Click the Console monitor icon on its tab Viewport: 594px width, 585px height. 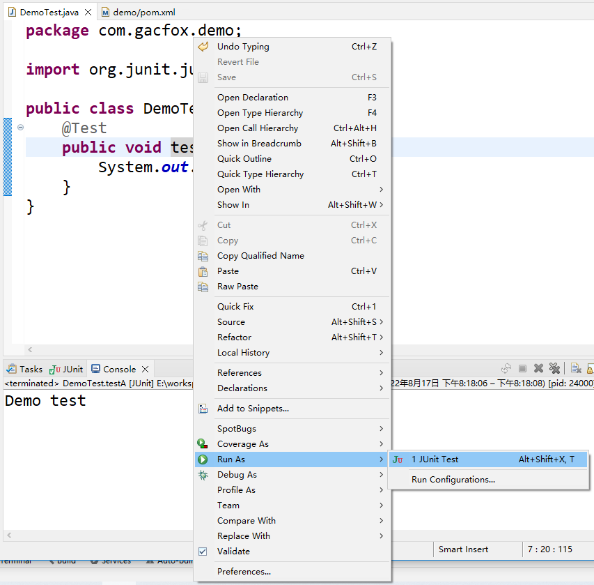(x=96, y=369)
